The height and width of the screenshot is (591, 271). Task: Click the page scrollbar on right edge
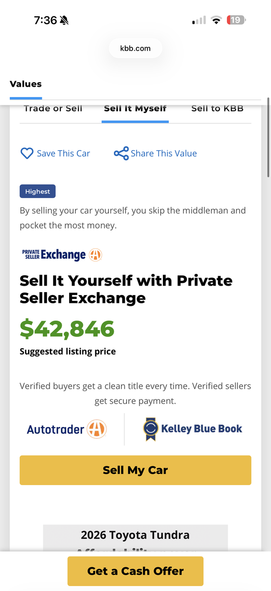tap(268, 138)
